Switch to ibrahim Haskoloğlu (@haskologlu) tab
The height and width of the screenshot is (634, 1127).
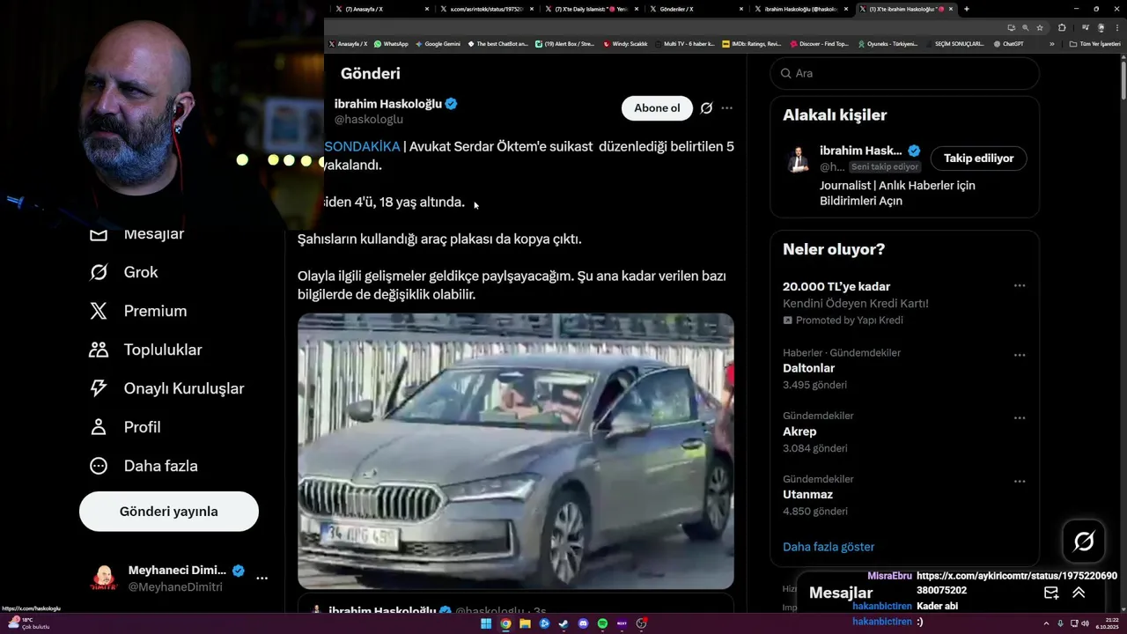799,9
